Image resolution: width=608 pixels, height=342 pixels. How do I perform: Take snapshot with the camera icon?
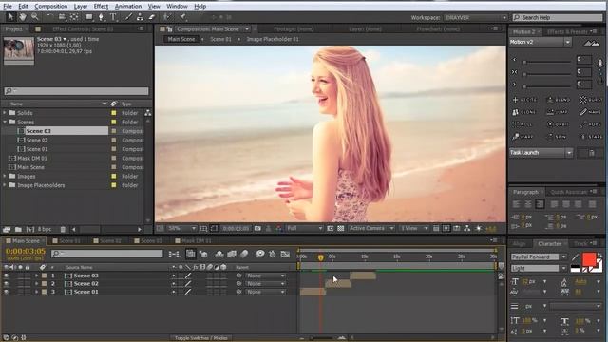[257, 228]
